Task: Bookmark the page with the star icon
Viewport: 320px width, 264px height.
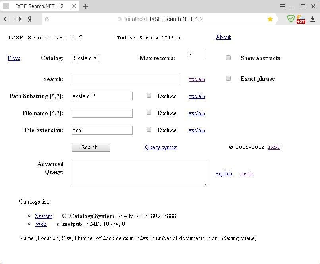Action: click(x=270, y=19)
